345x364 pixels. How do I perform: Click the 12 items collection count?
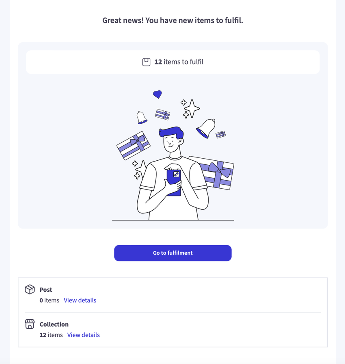pos(51,335)
